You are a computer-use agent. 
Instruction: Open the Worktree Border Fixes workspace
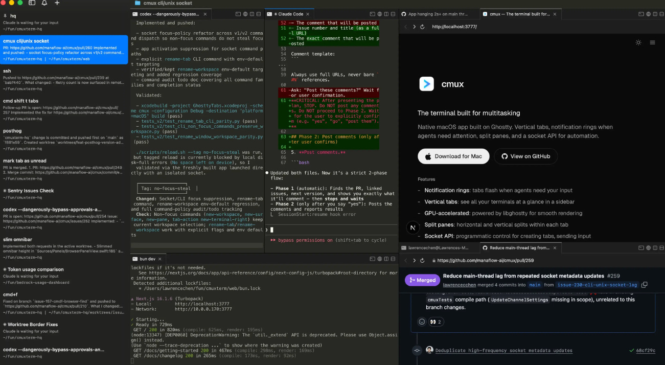click(x=64, y=331)
